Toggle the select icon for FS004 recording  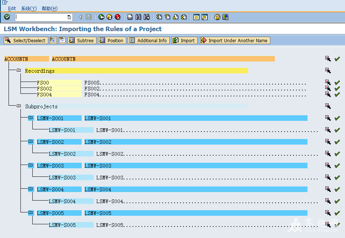328,94
